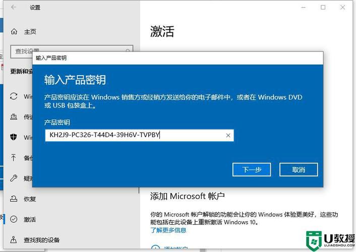The height and width of the screenshot is (252, 356).
Task: Close the Settings window
Action: pos(342,8)
